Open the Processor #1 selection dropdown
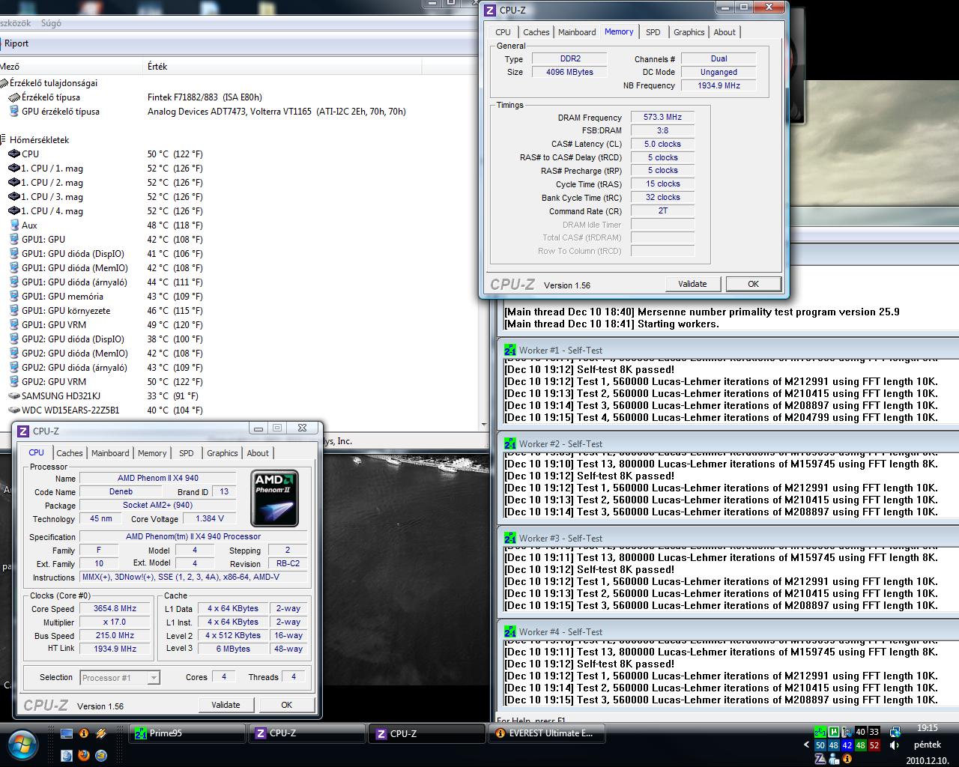959x767 pixels. [120, 677]
